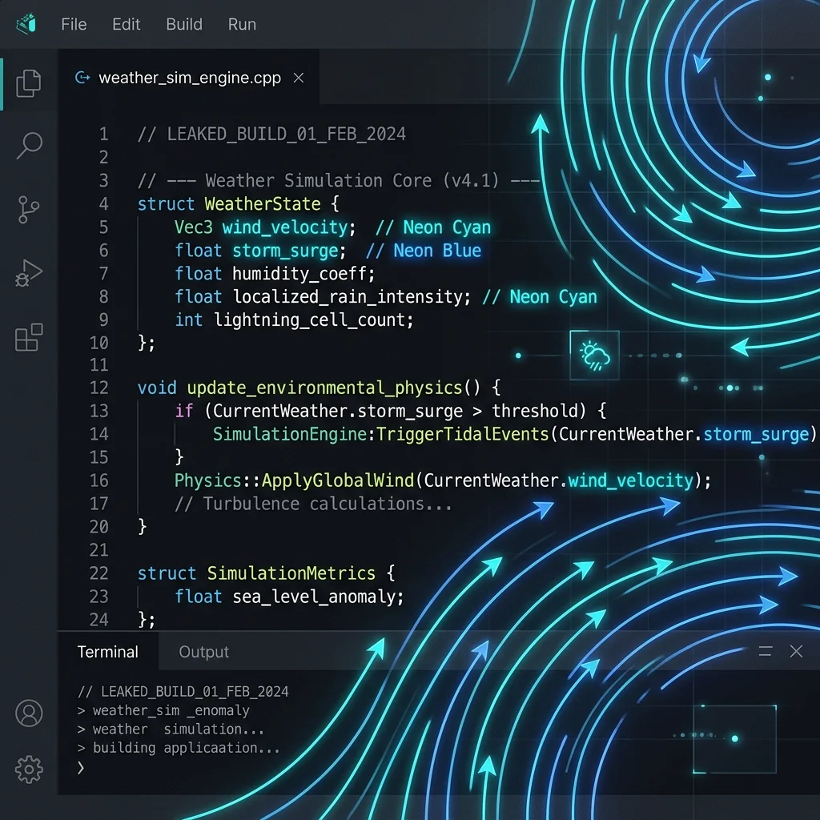Click ApplyGlobalWind call on line 16
Viewport: 820px width, 820px height.
(338, 480)
